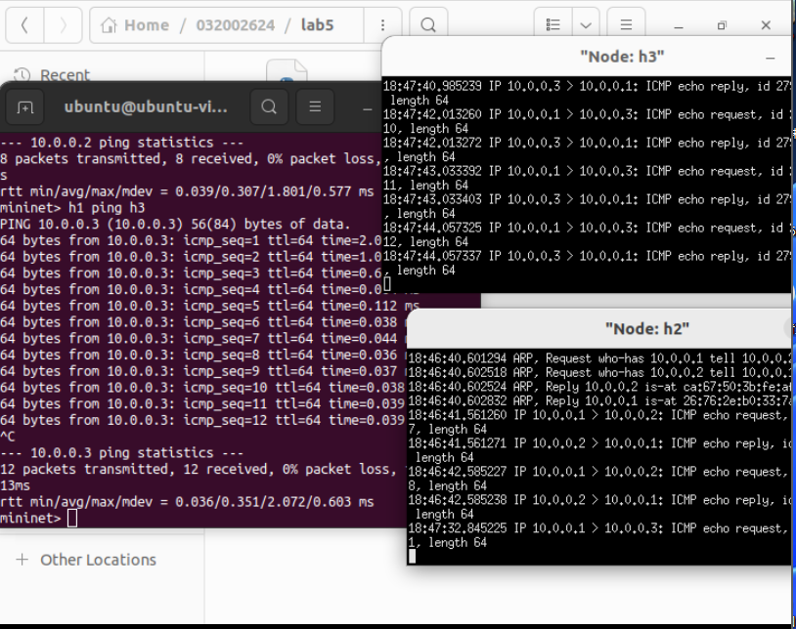Open the file manager hamburger menu

click(x=626, y=25)
